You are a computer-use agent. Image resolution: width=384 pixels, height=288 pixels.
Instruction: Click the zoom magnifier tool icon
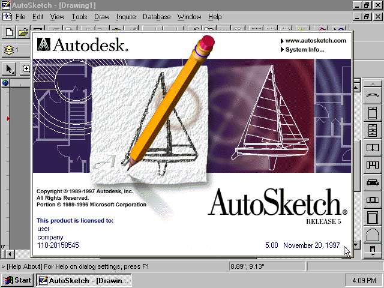click(x=26, y=68)
